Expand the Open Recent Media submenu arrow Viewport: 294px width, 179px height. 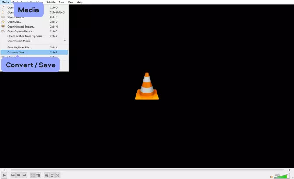tap(65, 41)
